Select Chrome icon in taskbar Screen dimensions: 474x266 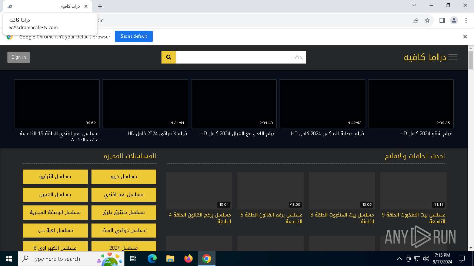207,259
